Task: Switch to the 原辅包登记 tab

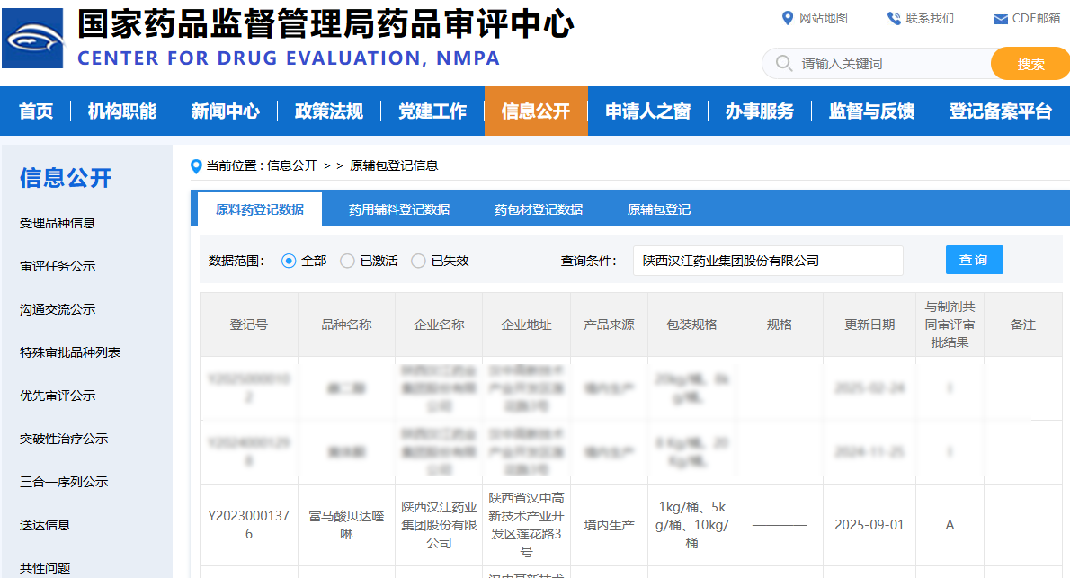Action: [x=659, y=209]
